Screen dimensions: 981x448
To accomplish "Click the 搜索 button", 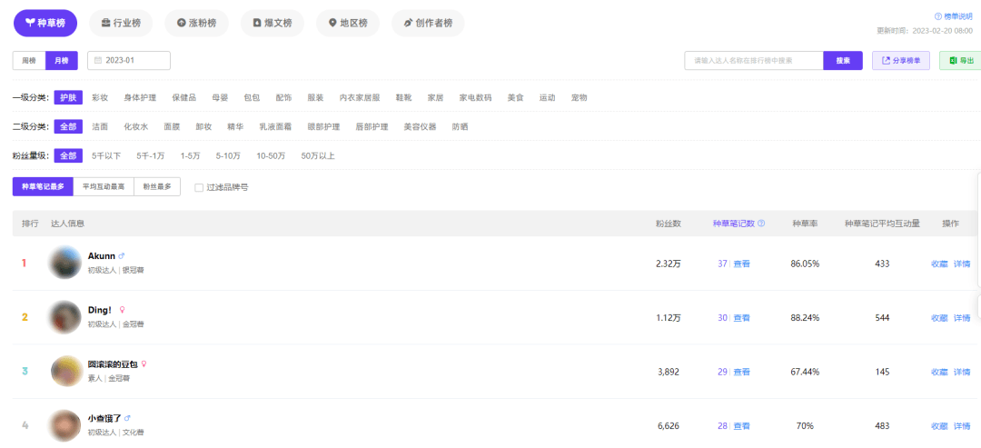I will 843,61.
